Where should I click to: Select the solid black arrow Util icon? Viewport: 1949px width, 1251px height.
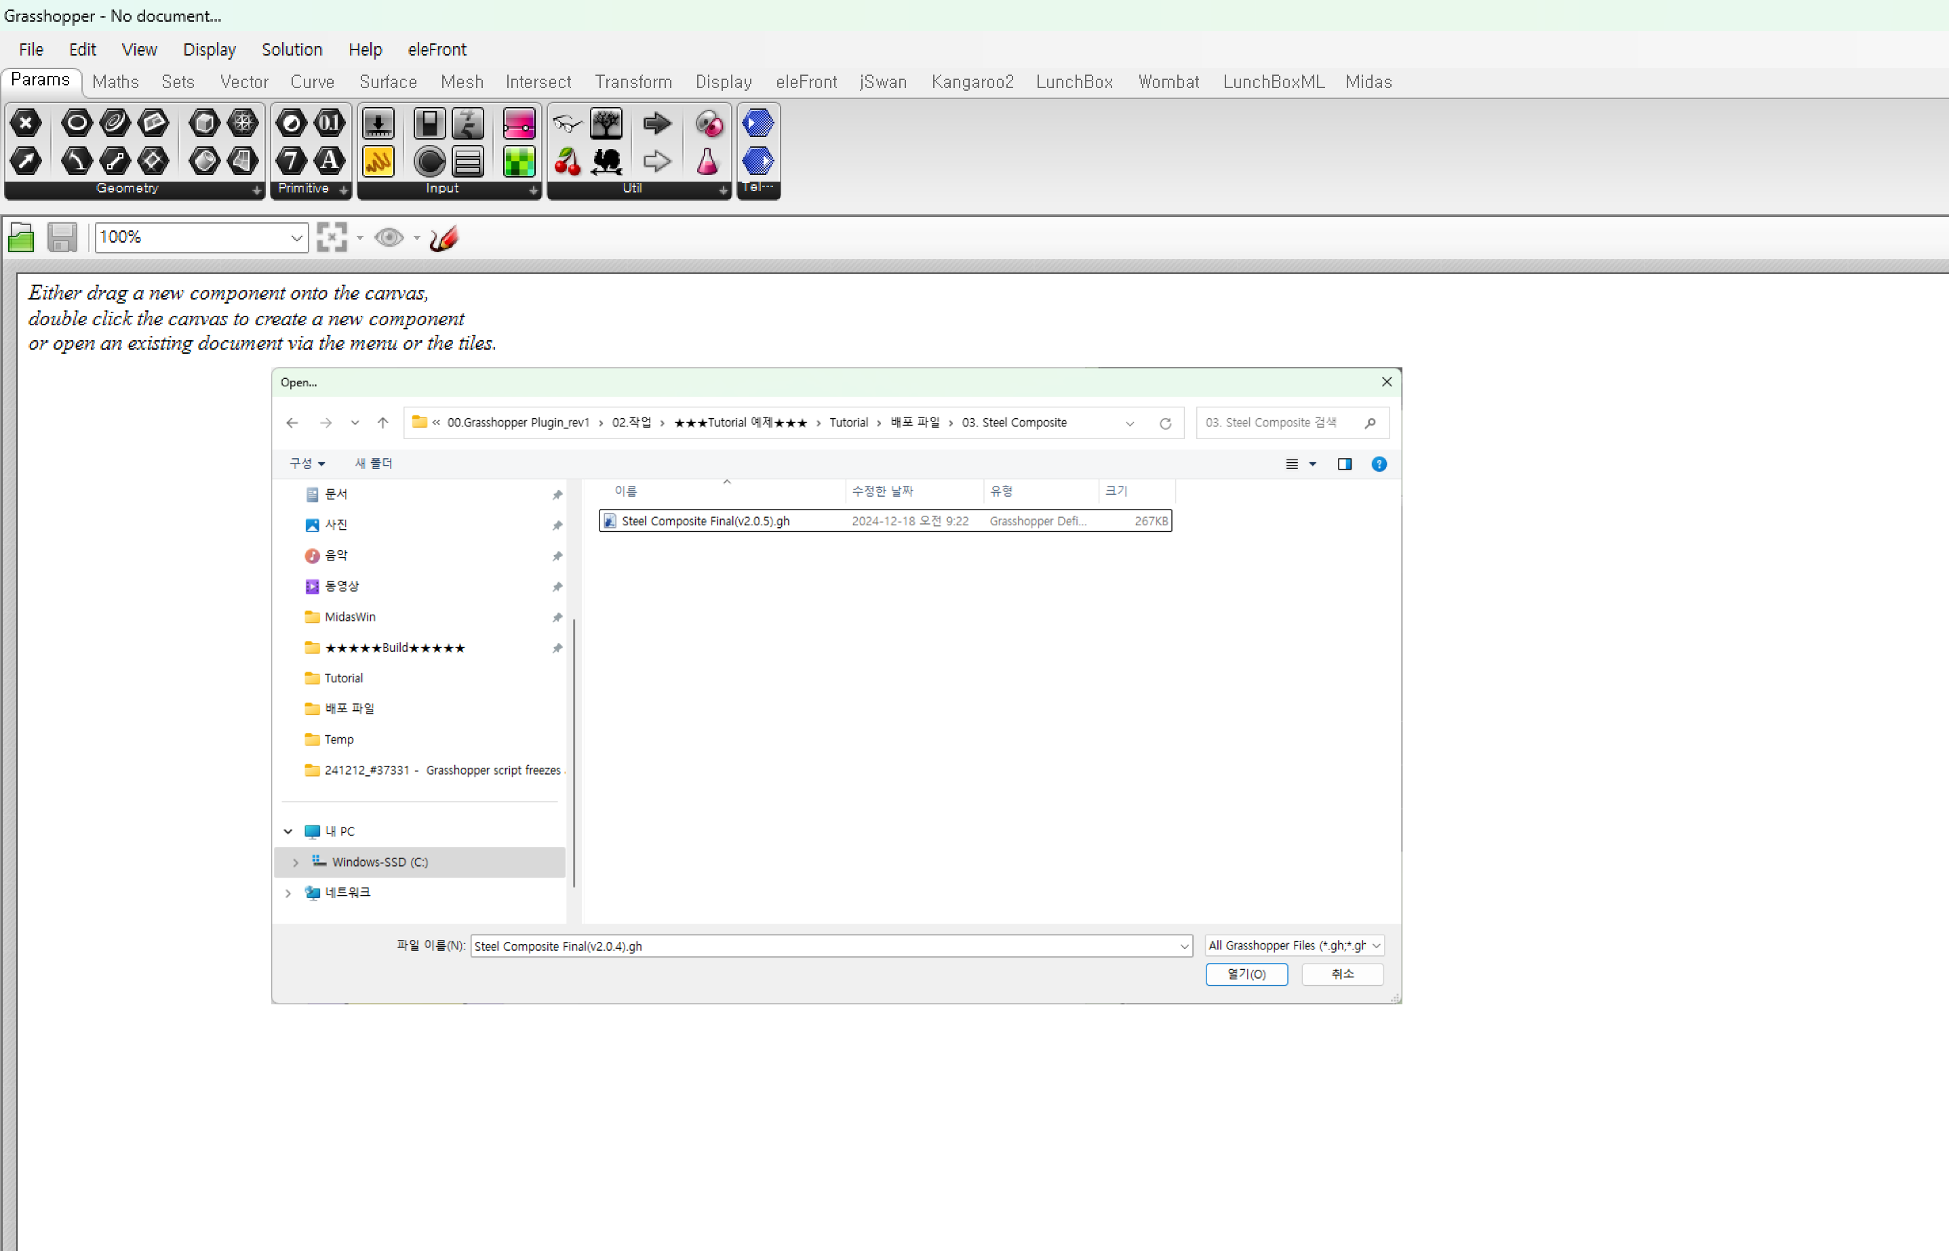point(656,123)
